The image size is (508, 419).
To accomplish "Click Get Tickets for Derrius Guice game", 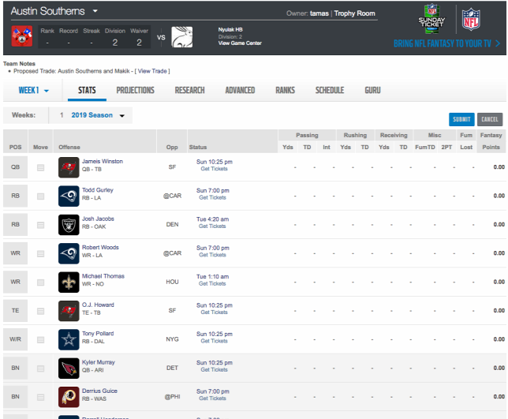I will click(x=212, y=398).
